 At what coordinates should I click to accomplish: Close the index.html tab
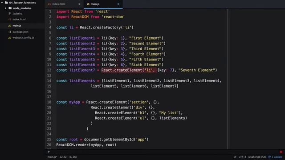pyautogui.click(x=79, y=4)
